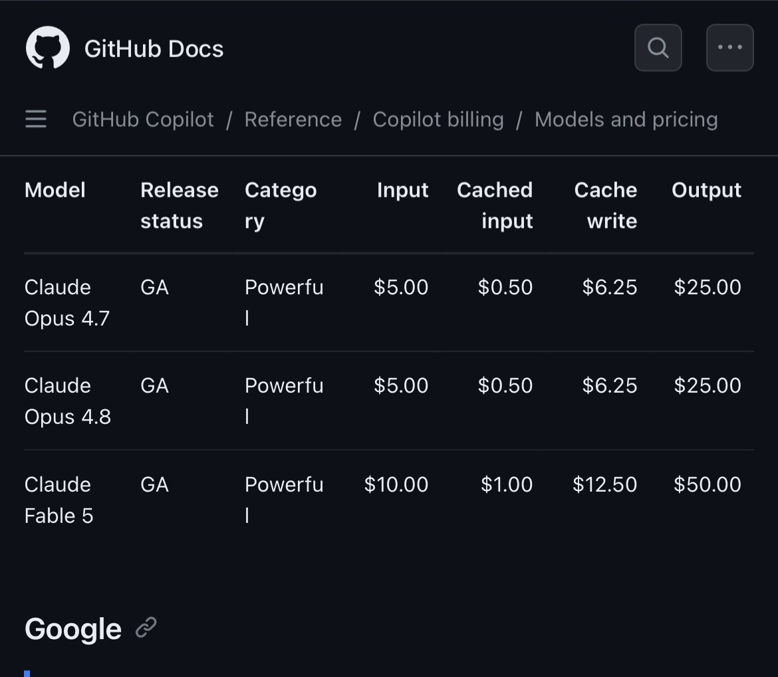The height and width of the screenshot is (677, 778).
Task: Open the three-dots more options menu
Action: 730,48
